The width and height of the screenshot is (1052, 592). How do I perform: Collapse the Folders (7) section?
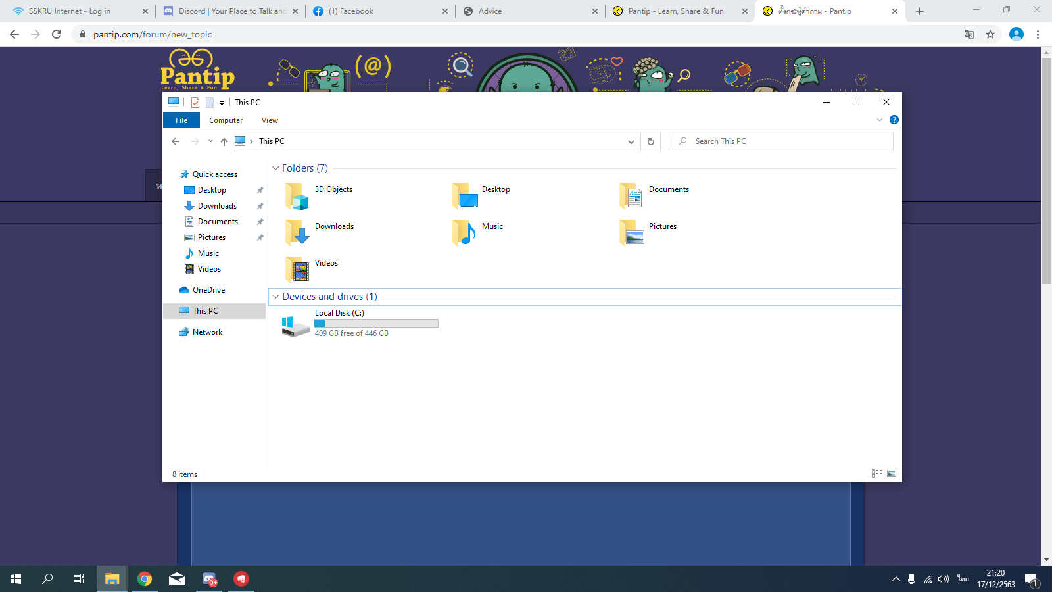tap(275, 168)
